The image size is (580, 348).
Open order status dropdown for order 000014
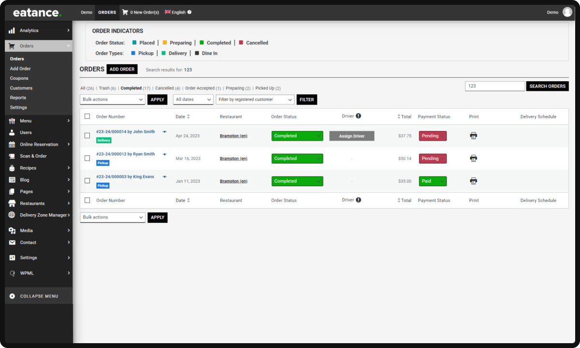click(x=297, y=136)
